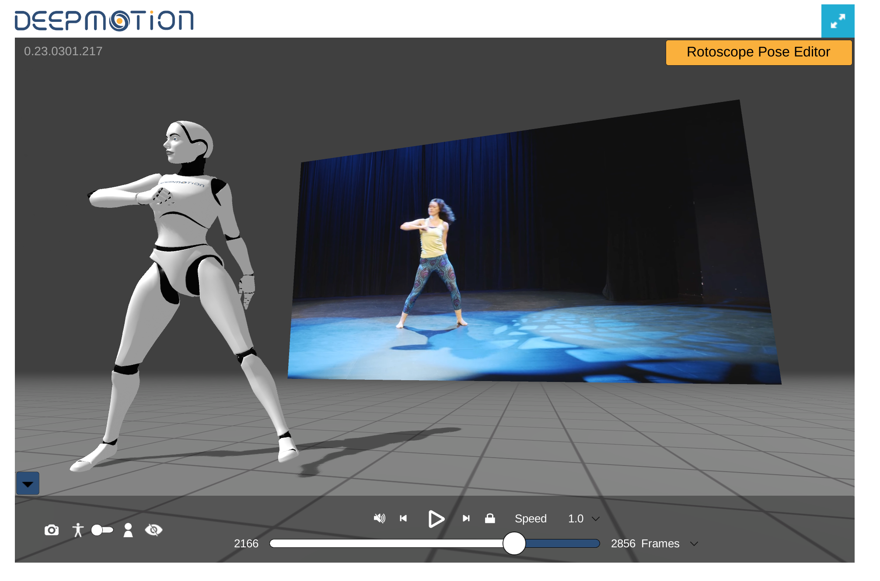Screen dimensions: 880x581
Task: Click the half-body person icon
Action: [x=128, y=530]
